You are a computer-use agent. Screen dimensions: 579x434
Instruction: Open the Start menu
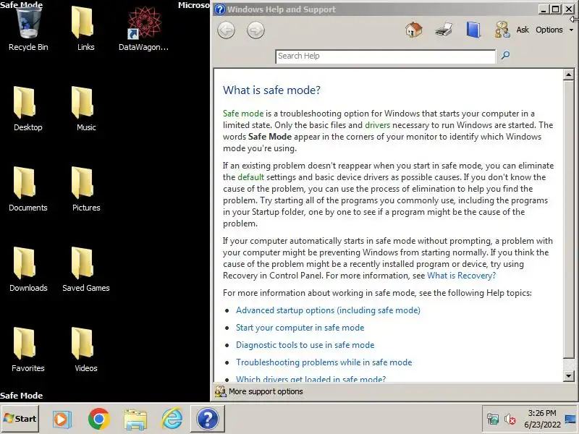20,419
